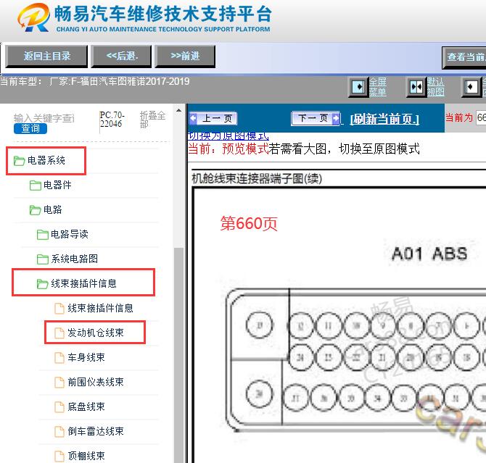The width and height of the screenshot is (486, 463).
Task: Open the 车身线束 document item
Action: tap(86, 357)
